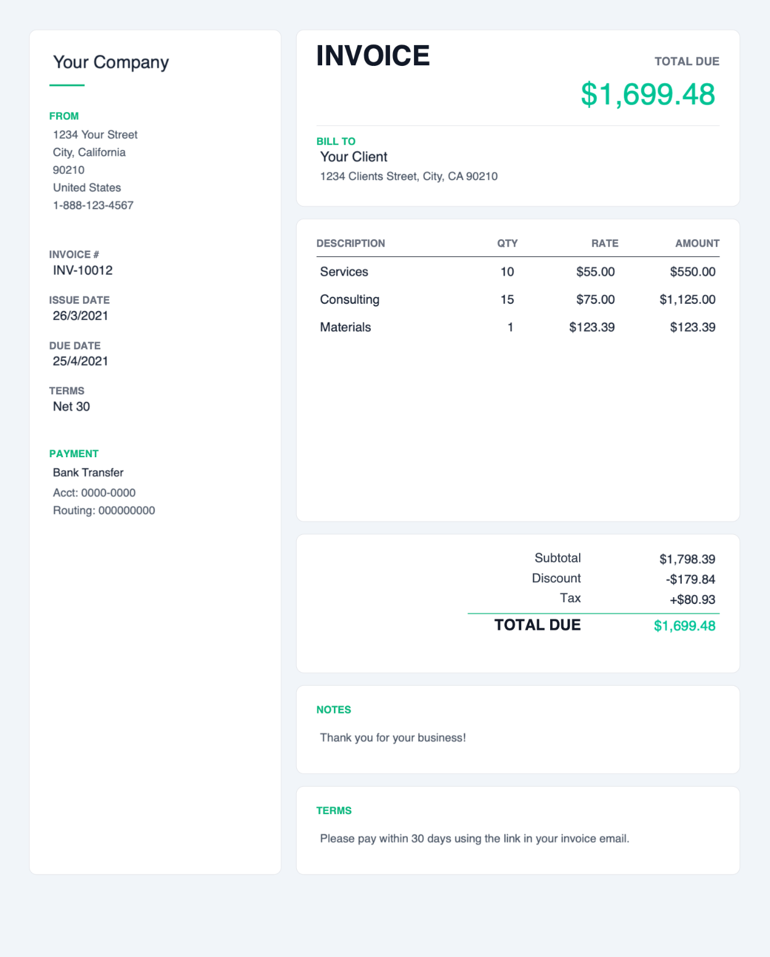
Task: Click the Your Company name heading
Action: coord(111,62)
